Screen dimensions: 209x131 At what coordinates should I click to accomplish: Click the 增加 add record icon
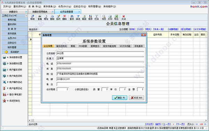tap(46, 17)
